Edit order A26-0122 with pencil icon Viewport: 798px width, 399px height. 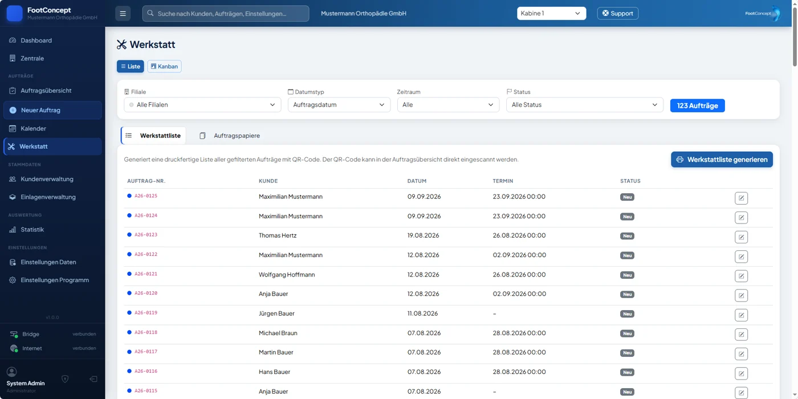(x=741, y=256)
